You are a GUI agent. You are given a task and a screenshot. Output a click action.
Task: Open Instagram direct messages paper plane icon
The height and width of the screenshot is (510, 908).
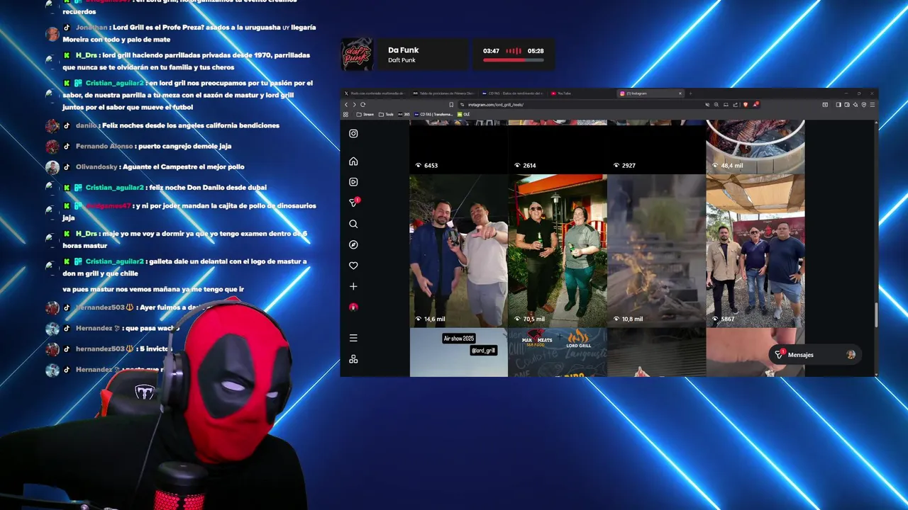353,203
